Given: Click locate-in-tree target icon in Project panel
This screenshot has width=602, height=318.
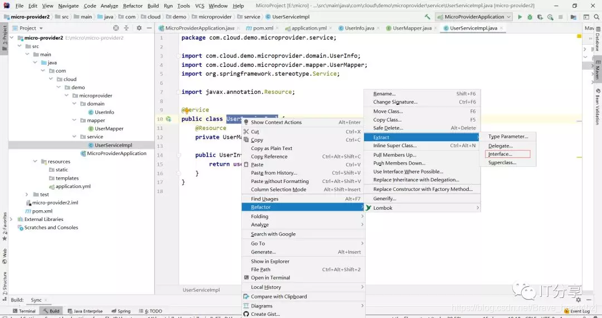Looking at the screenshot, I should coord(116,28).
